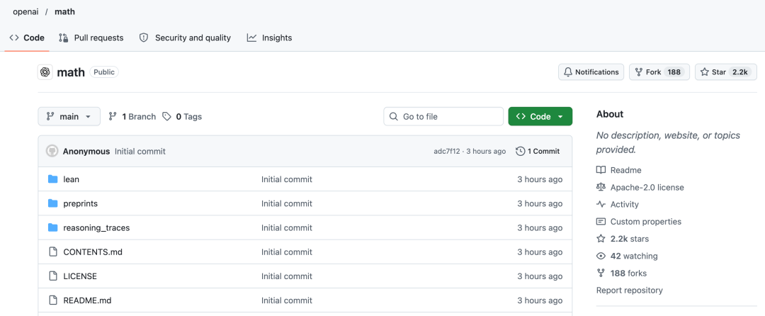Toggle Star on the math repository

click(726, 72)
